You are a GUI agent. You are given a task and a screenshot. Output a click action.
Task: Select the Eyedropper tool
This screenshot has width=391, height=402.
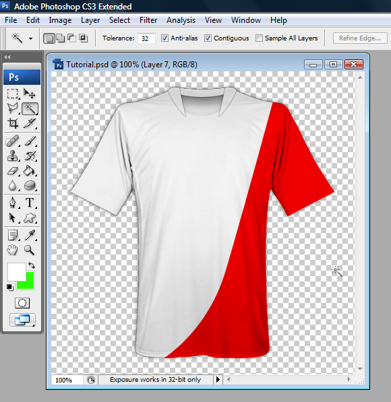(30, 235)
